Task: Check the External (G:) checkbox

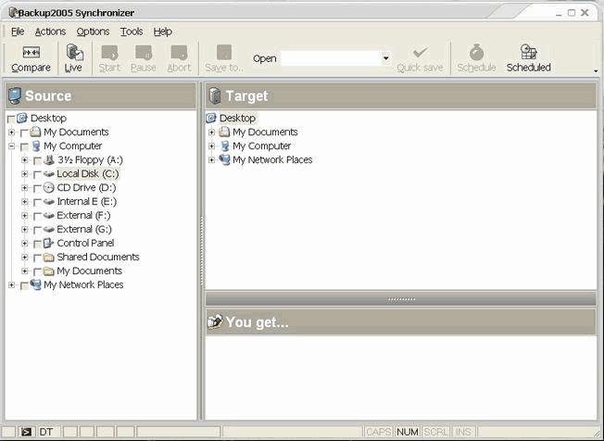Action: (37, 230)
